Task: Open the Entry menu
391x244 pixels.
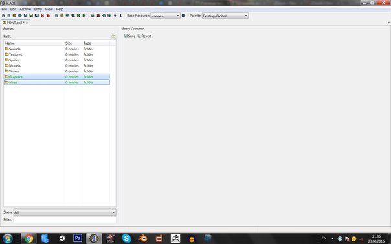Action: click(38, 9)
